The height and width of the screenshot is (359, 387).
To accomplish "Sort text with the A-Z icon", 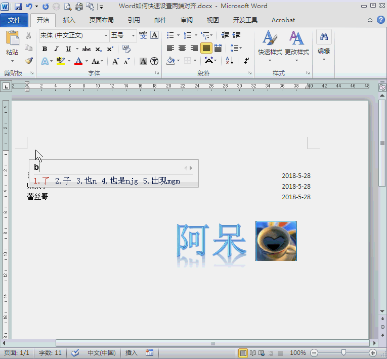I will point(230,61).
